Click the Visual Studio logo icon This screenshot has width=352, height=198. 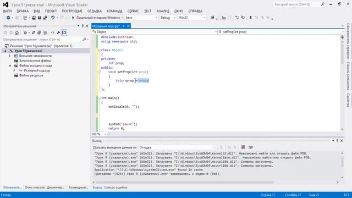click(x=5, y=4)
